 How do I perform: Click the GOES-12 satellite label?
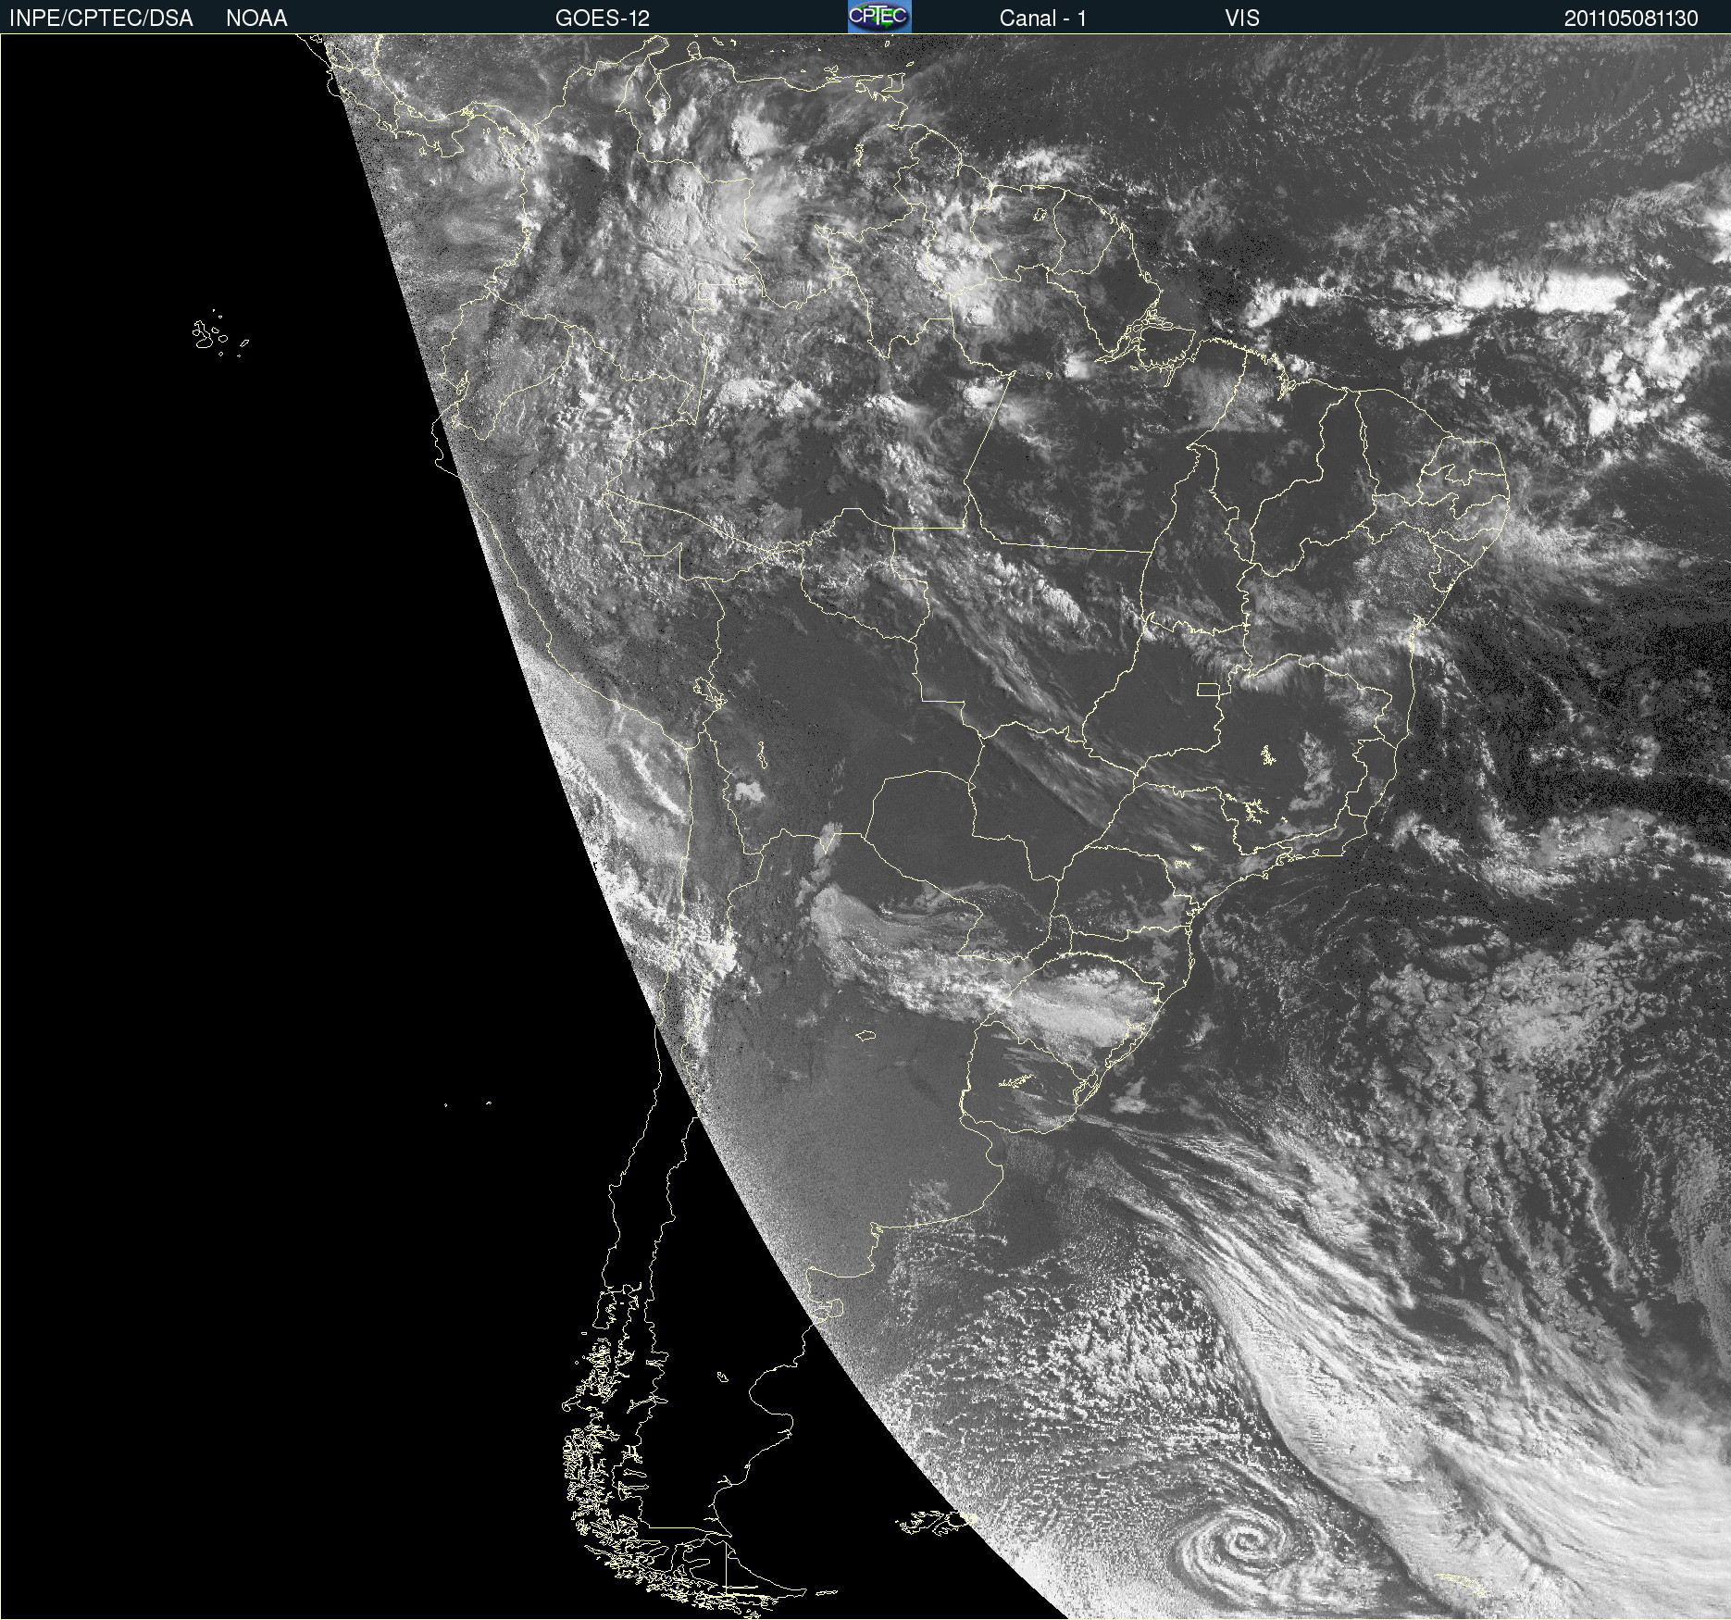[603, 19]
